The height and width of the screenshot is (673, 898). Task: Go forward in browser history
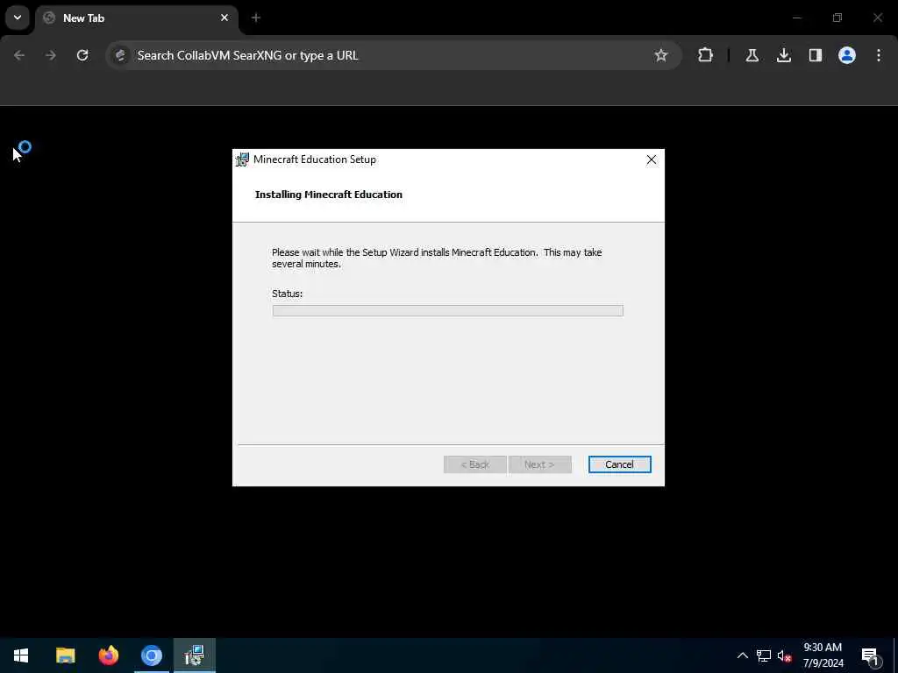[51, 55]
